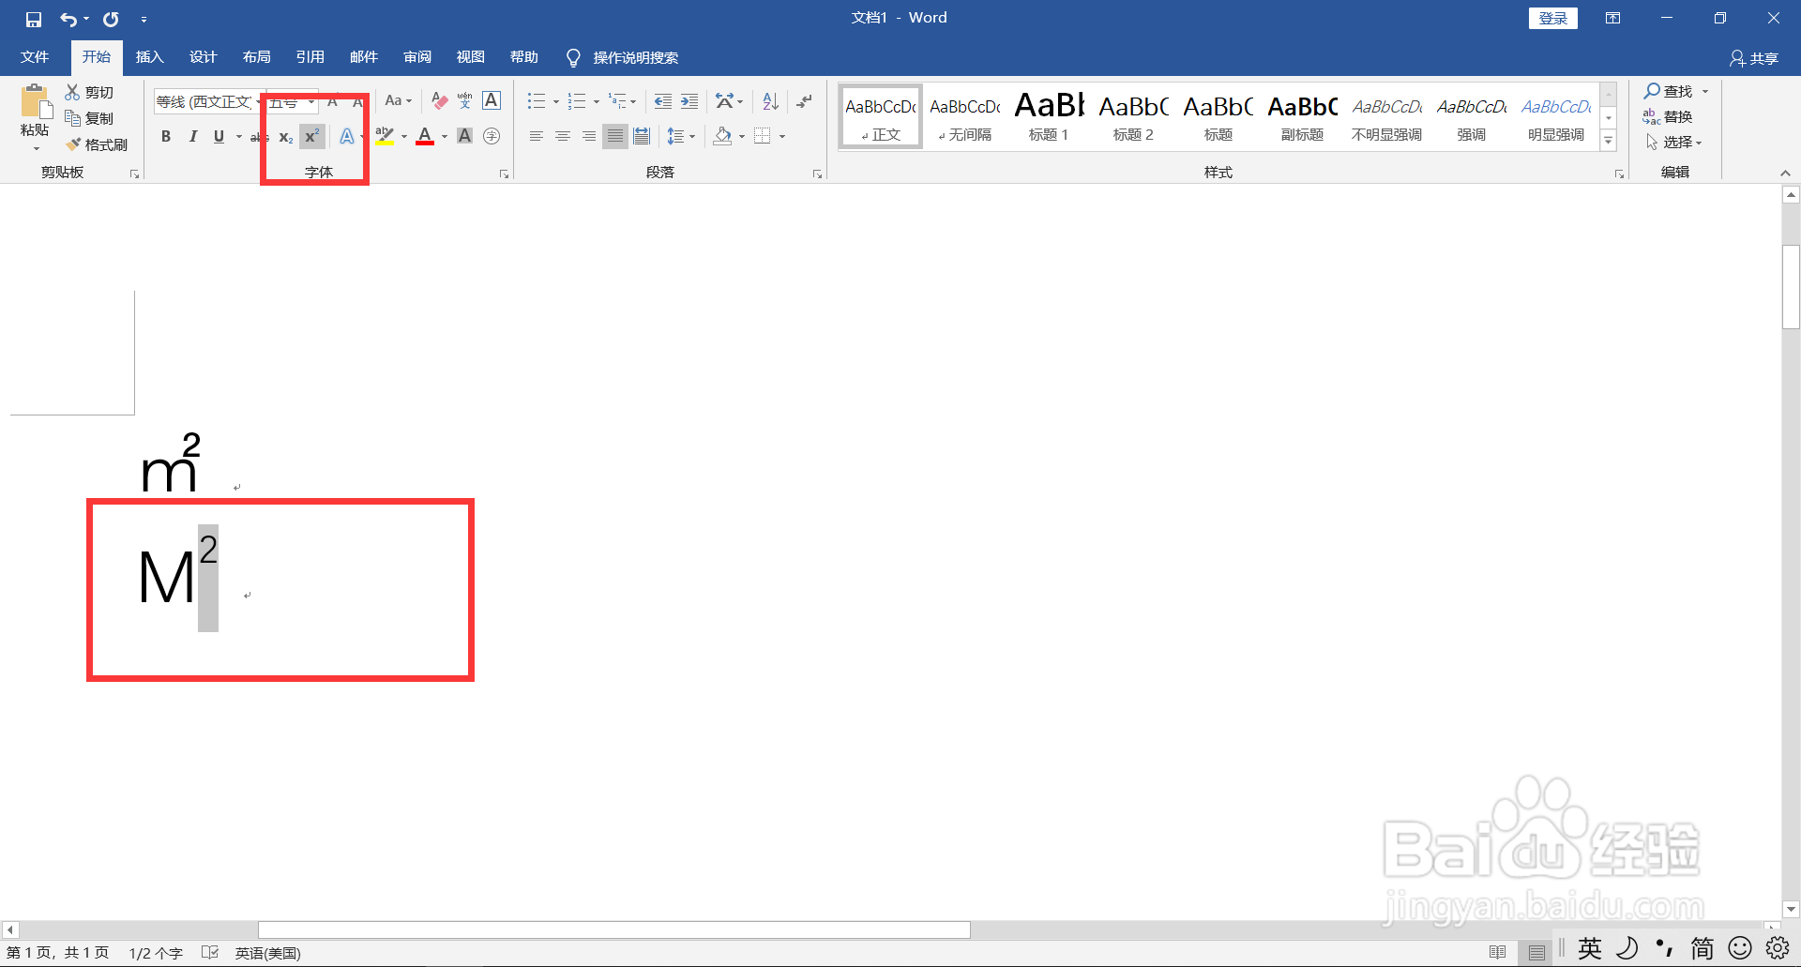Image resolution: width=1801 pixels, height=967 pixels.
Task: Switch to the 布局 ribbon tab
Action: pos(256,57)
